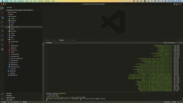Click the http://127.0.0.1:8000 link in terminal
This screenshot has height=103, width=183.
[78, 97]
